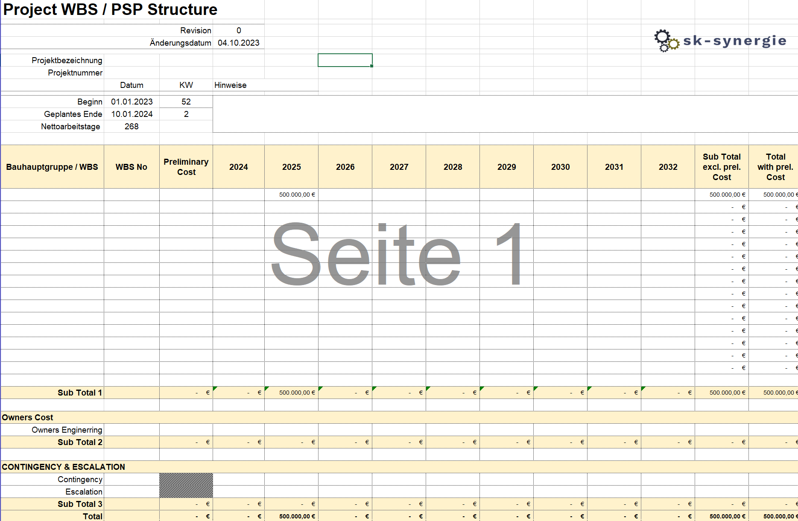Select Sub Total 1 value under 2025
The width and height of the screenshot is (798, 521).
point(292,393)
